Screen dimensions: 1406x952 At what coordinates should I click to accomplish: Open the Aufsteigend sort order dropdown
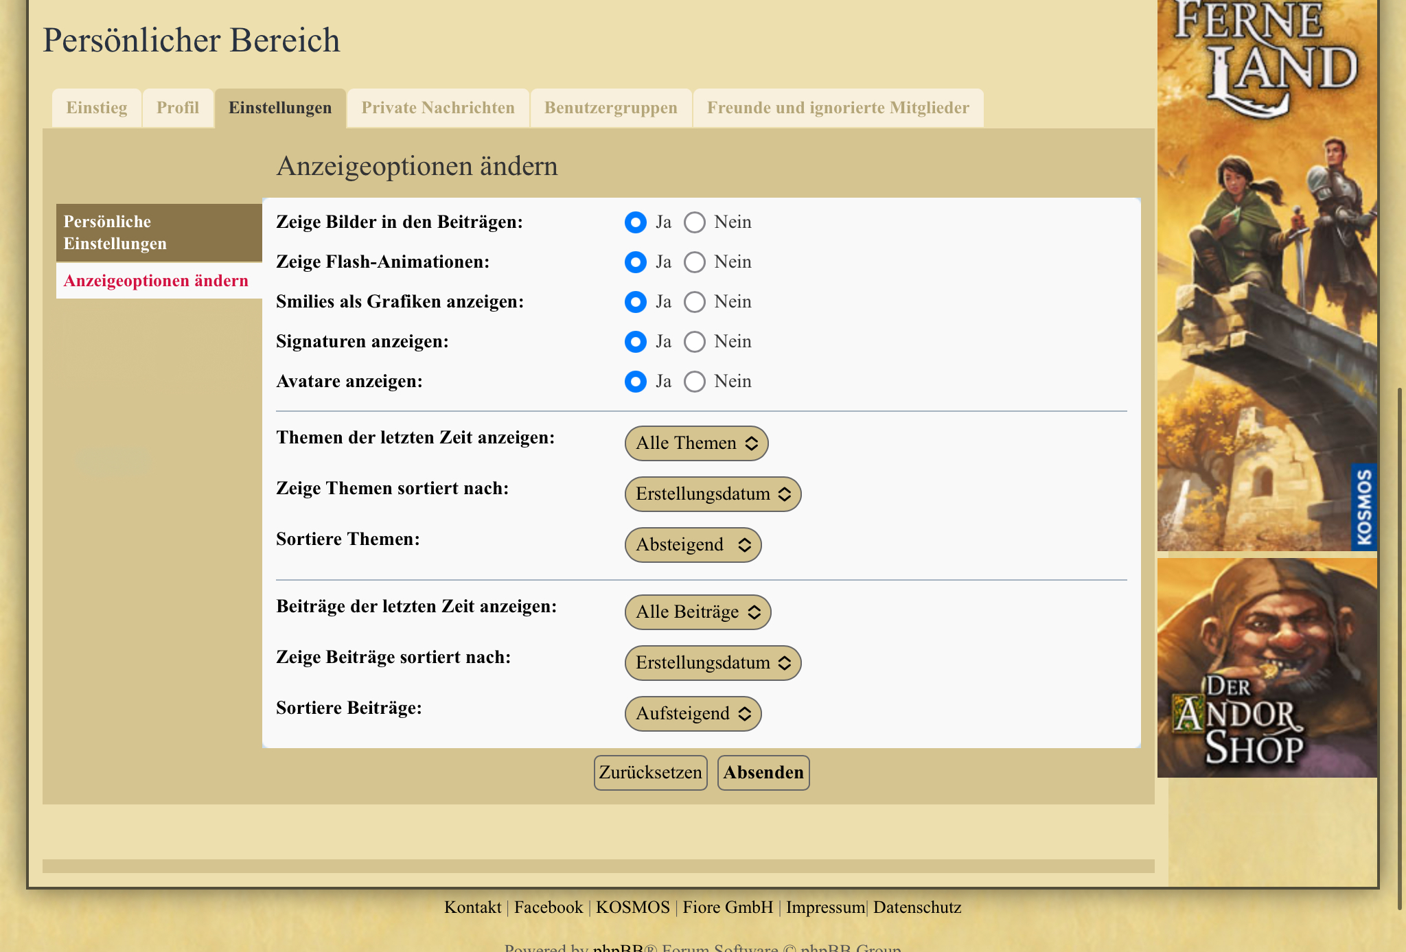(x=693, y=714)
